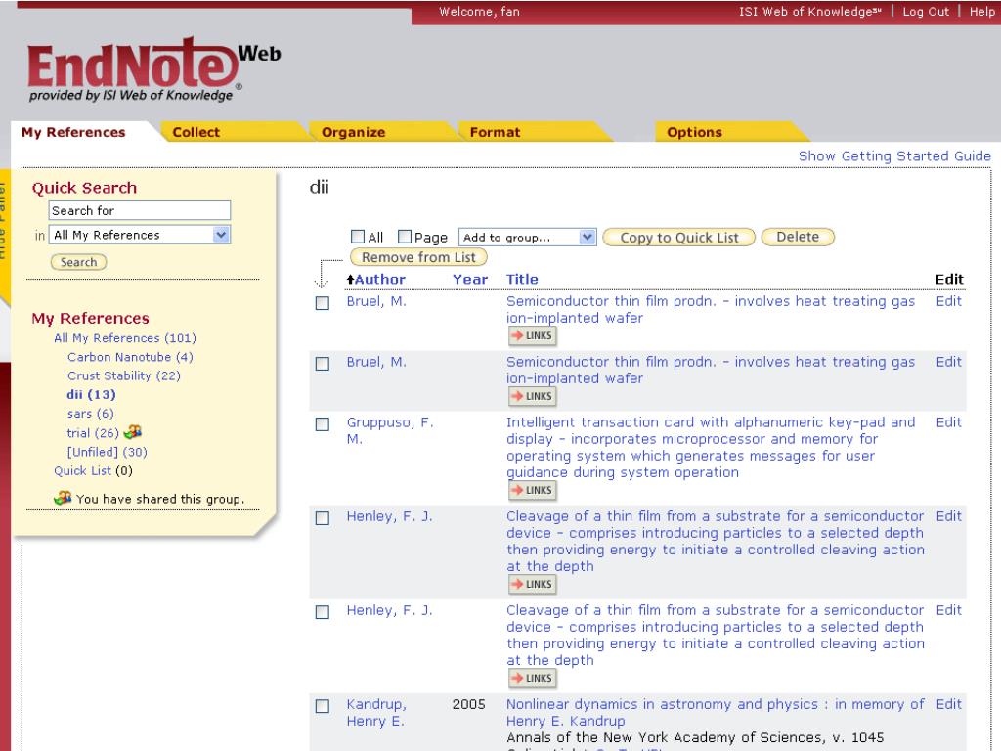Open Show Getting Started Guide link
This screenshot has height=751, width=1001.
tap(894, 155)
